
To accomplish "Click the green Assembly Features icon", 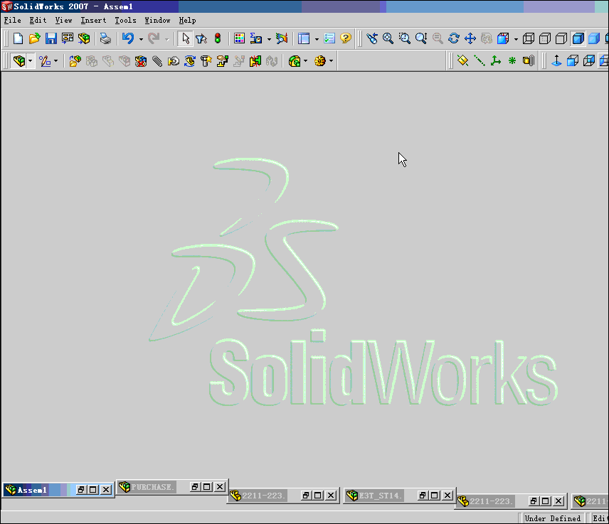I will point(295,61).
